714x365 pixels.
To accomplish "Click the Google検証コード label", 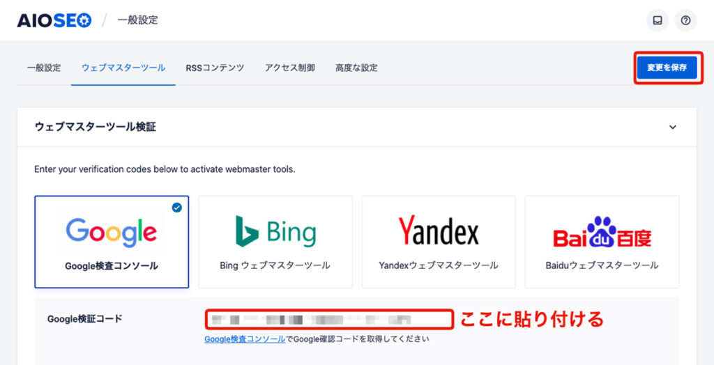I will click(85, 319).
